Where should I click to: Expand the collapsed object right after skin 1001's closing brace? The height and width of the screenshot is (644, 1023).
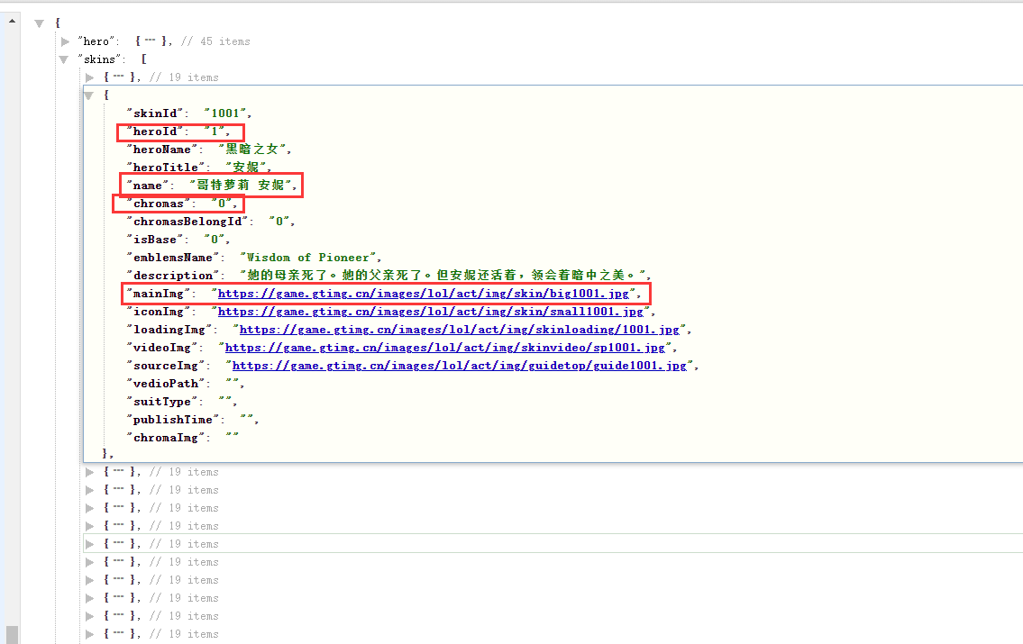[x=90, y=472]
